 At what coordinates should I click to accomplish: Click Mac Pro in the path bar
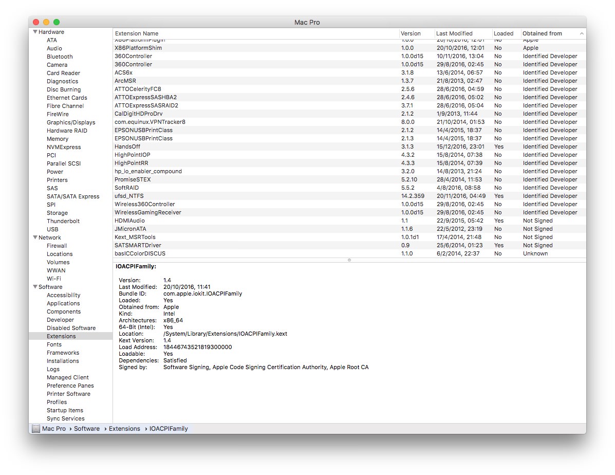click(54, 429)
